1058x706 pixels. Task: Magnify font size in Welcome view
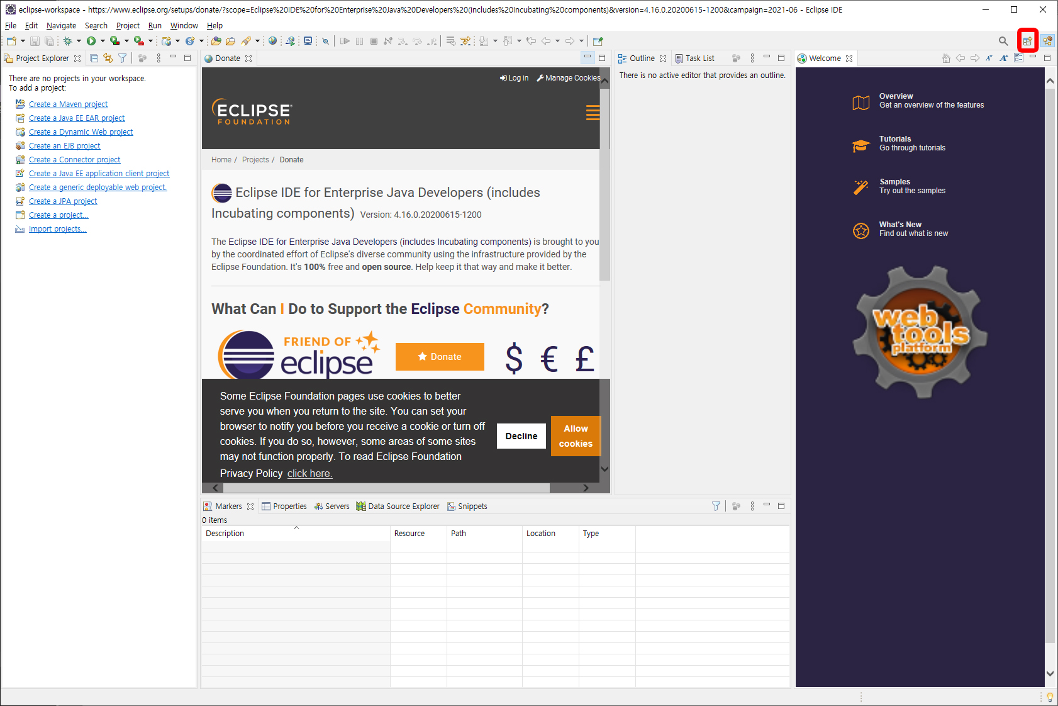[1004, 58]
